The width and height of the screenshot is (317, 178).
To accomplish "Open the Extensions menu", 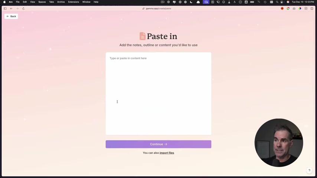I will (x=73, y=2).
